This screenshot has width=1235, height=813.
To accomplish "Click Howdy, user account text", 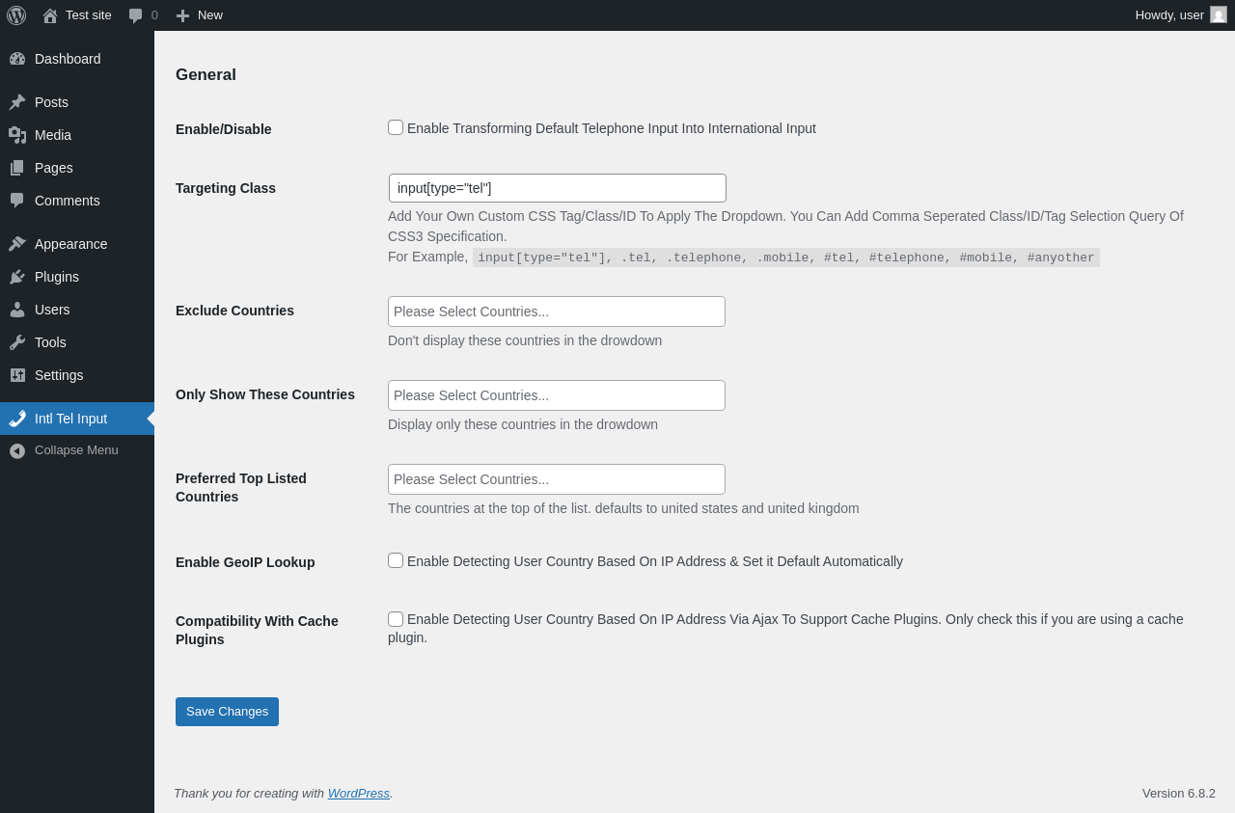I will pos(1169,15).
